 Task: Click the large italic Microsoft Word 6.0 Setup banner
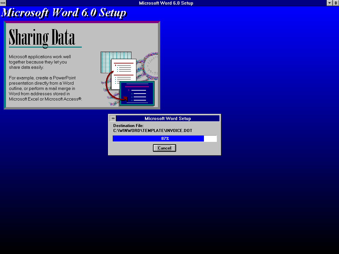[x=64, y=13]
